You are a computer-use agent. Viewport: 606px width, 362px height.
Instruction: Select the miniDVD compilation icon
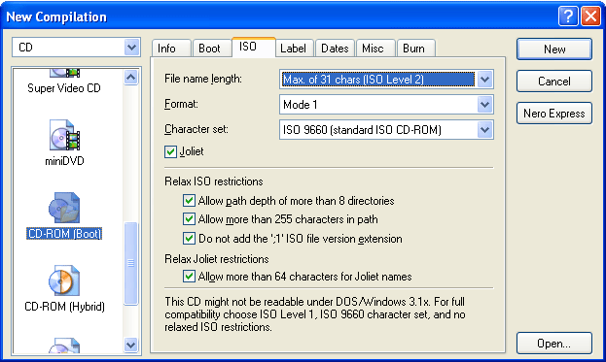(x=64, y=135)
